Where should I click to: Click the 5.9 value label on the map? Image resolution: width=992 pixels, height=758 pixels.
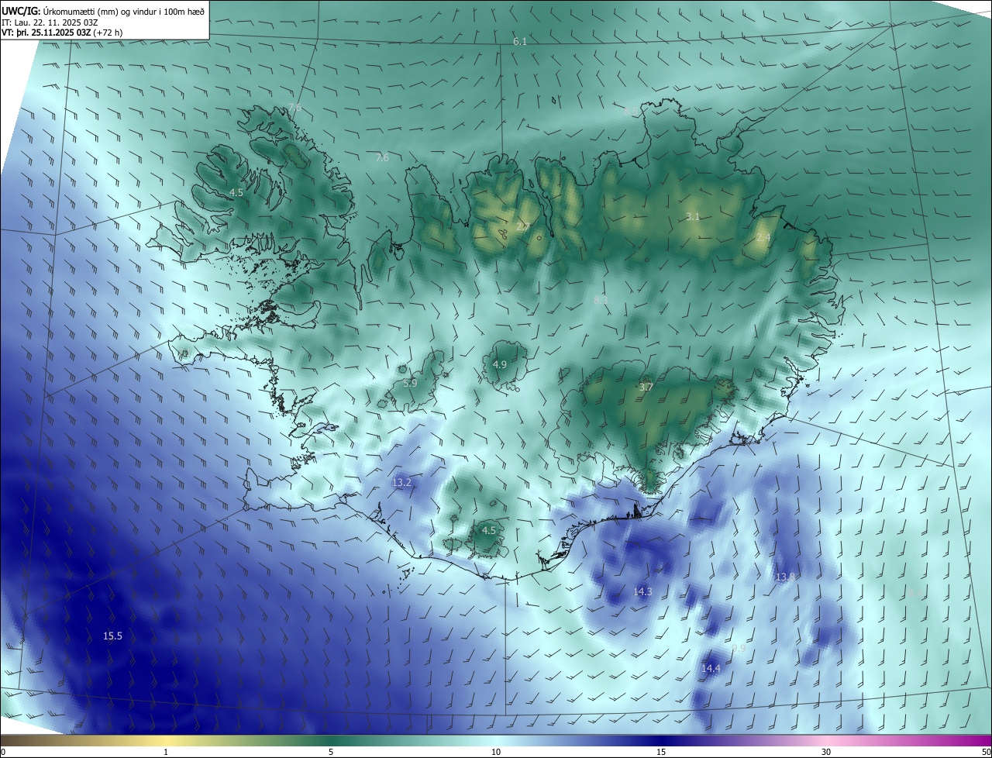click(x=410, y=383)
